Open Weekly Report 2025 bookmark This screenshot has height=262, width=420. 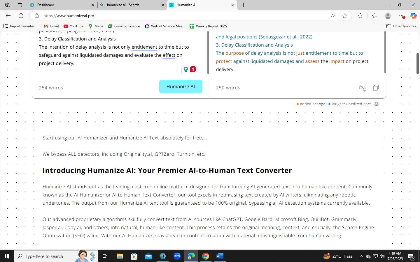(x=209, y=26)
